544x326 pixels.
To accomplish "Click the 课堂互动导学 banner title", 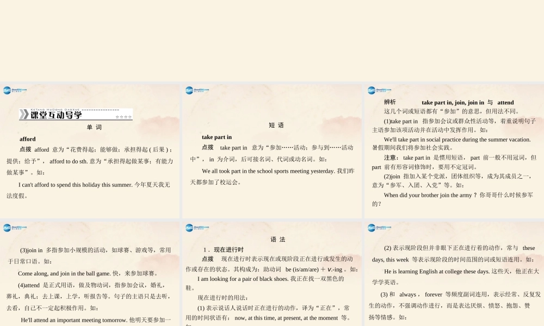I will click(56, 115).
